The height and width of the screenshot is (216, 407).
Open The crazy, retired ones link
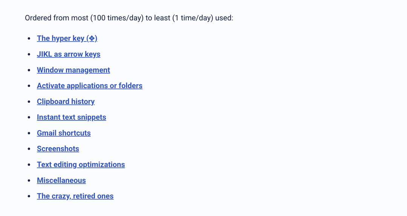75,196
